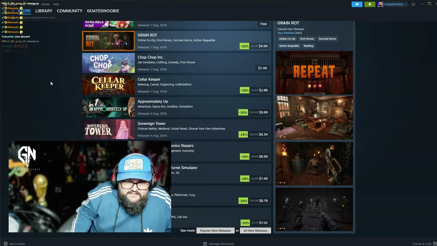Viewport: 437px width, 246px height.
Task: Click the Chop Chop Inc. capsule image
Action: pos(109,63)
